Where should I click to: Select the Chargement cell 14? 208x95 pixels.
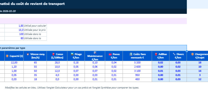click(197, 71)
